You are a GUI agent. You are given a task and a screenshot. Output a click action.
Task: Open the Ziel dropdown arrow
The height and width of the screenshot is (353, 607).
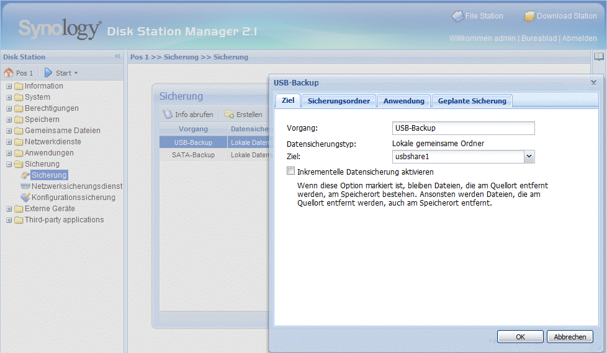(529, 157)
